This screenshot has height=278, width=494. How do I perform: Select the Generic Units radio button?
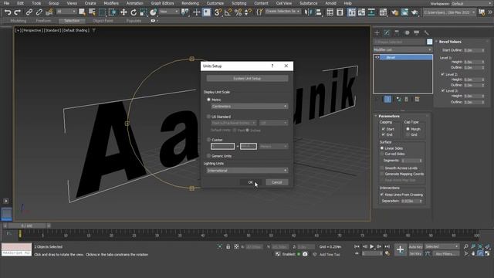coord(208,156)
